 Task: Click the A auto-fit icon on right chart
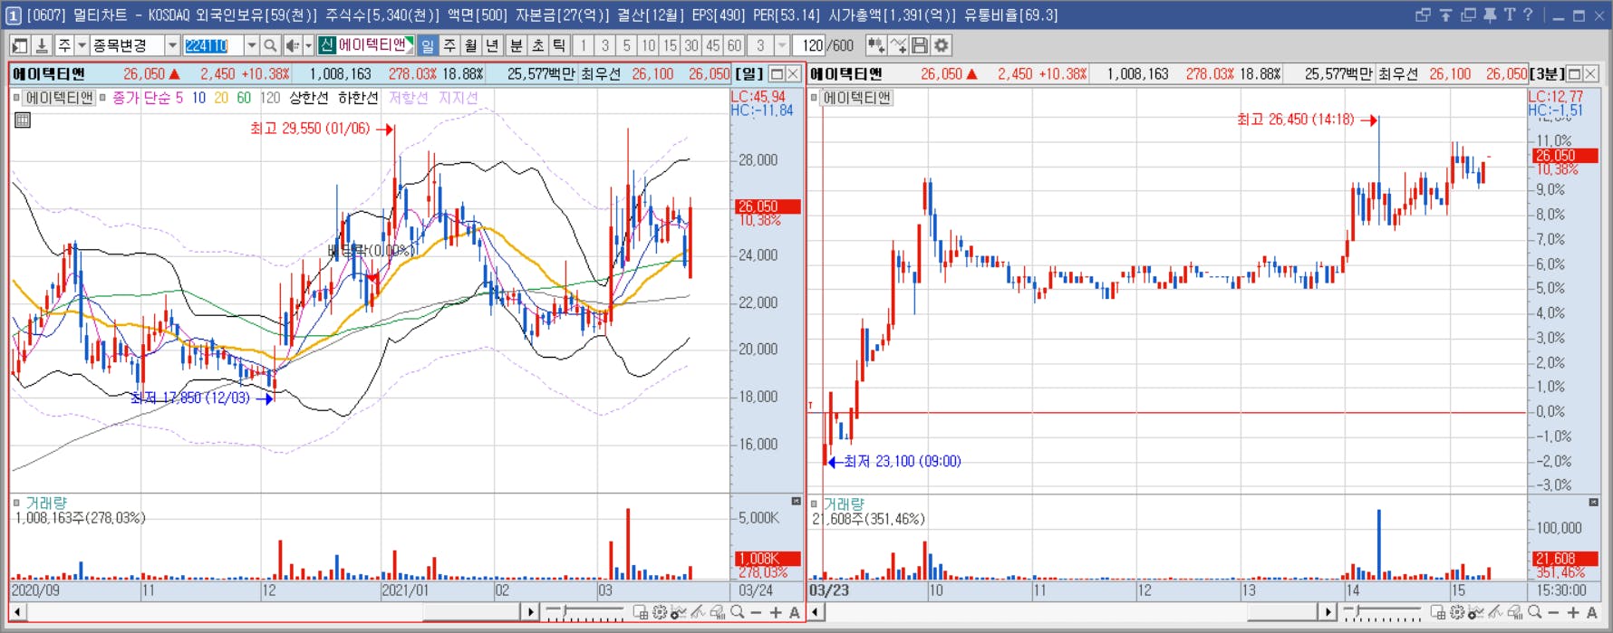pos(1592,612)
